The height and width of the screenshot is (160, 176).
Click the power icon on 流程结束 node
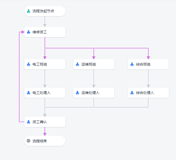(28, 141)
